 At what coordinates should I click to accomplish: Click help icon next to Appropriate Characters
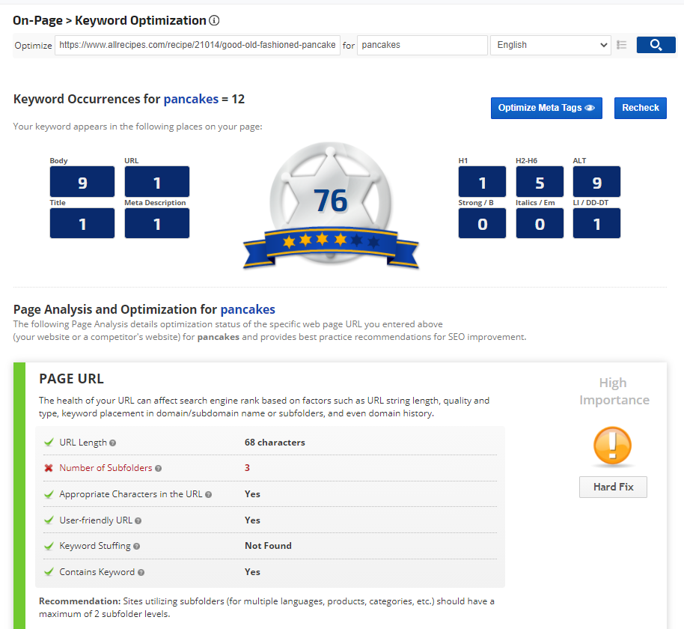208,494
